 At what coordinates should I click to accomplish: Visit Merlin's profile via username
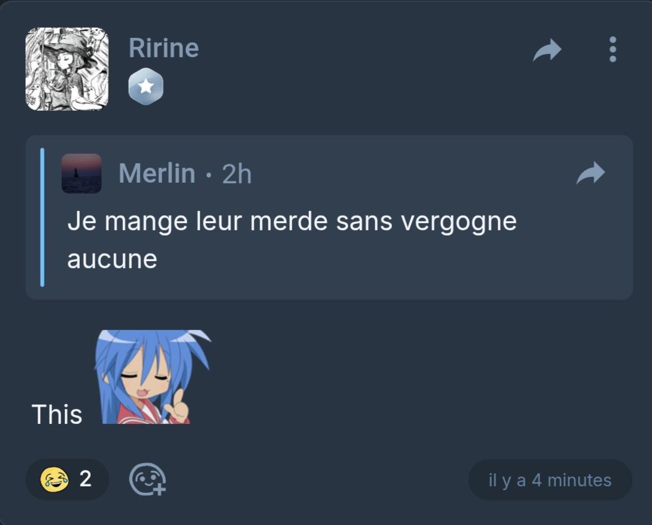tap(156, 173)
